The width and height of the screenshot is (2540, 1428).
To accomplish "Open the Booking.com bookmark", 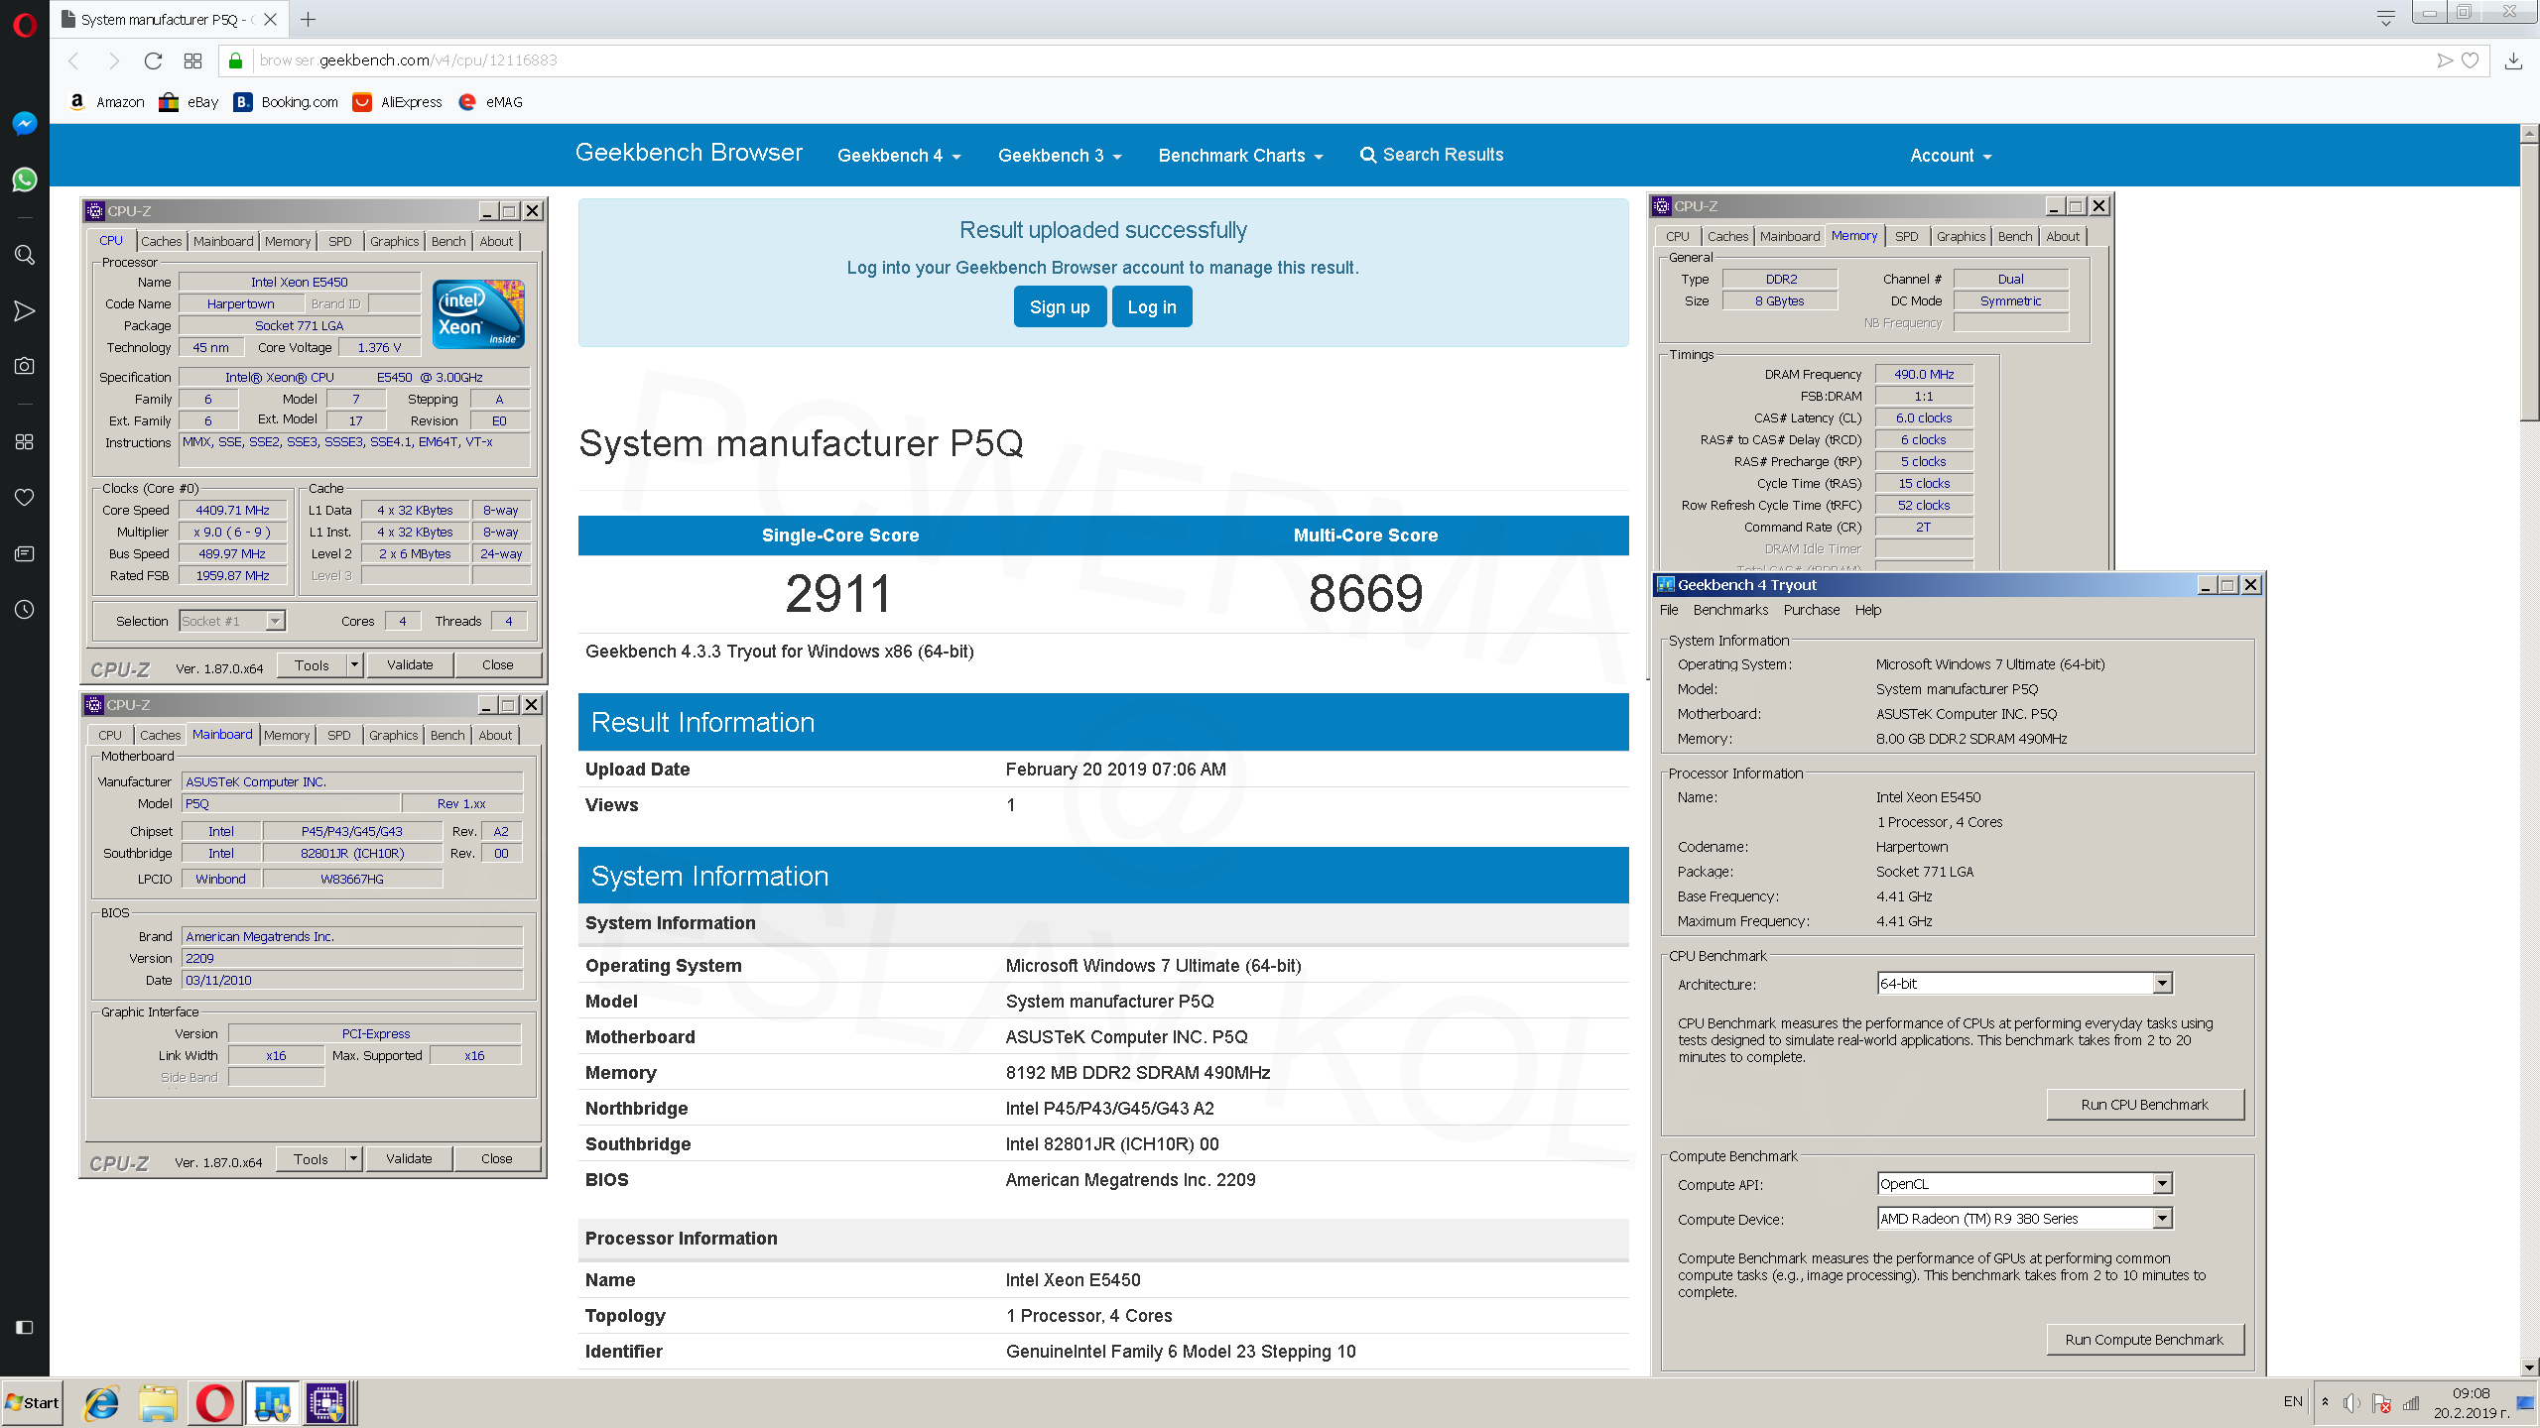I will 286,102.
